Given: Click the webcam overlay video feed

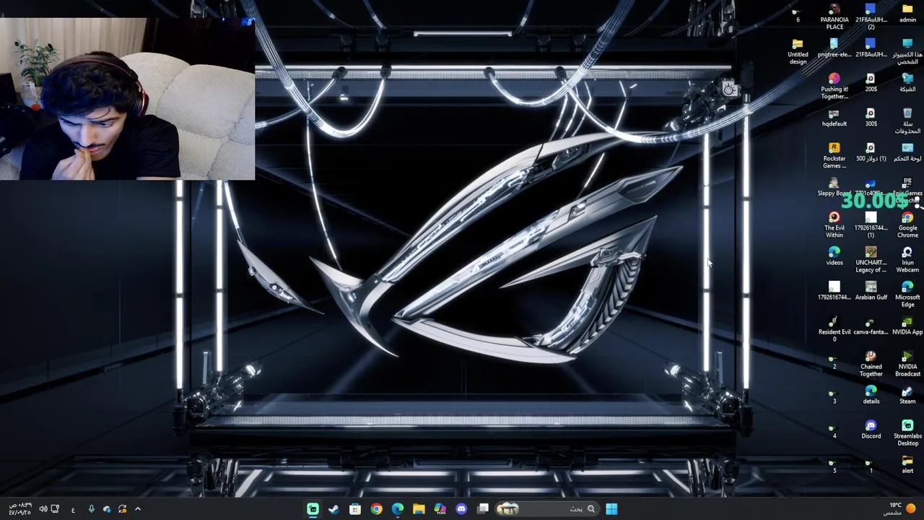Looking at the screenshot, I should pos(127,98).
